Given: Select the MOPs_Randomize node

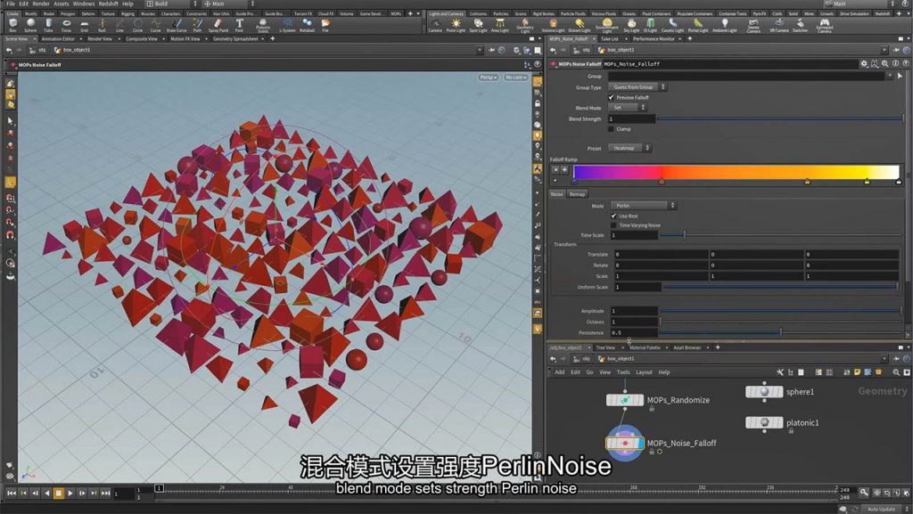Looking at the screenshot, I should pyautogui.click(x=625, y=400).
